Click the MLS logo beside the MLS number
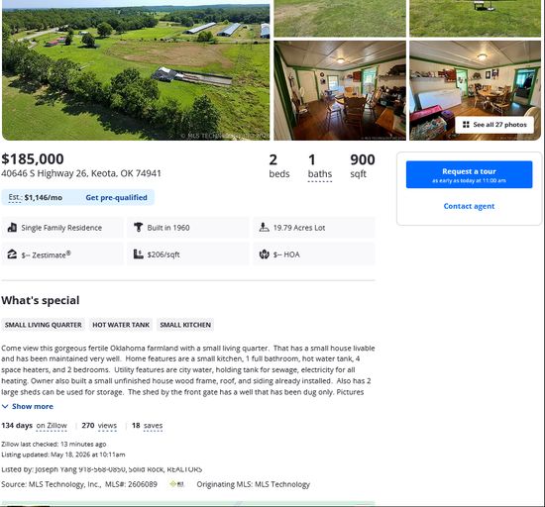The height and width of the screenshot is (507, 545). (177, 484)
